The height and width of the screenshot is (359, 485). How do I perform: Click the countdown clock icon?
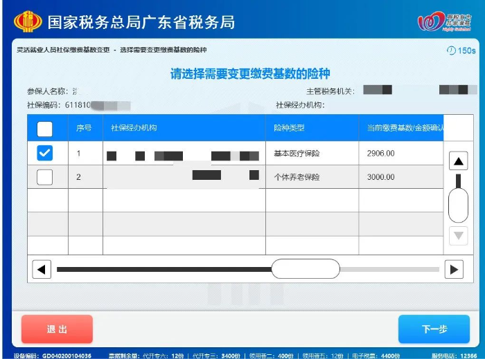tap(451, 50)
